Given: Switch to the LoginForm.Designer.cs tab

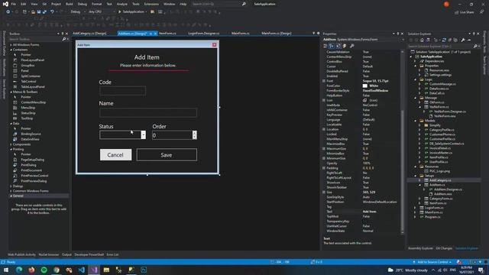Looking at the screenshot, I should click(x=204, y=34).
